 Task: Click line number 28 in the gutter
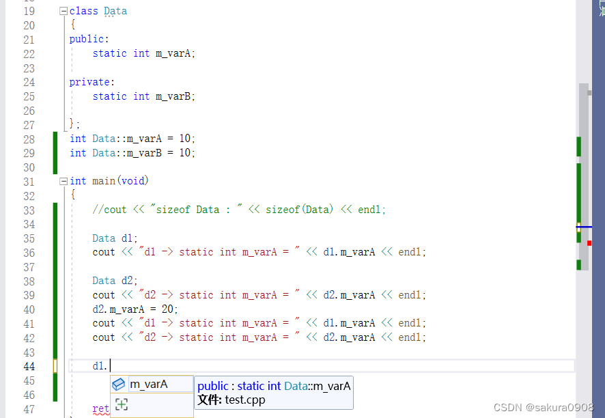(29, 139)
